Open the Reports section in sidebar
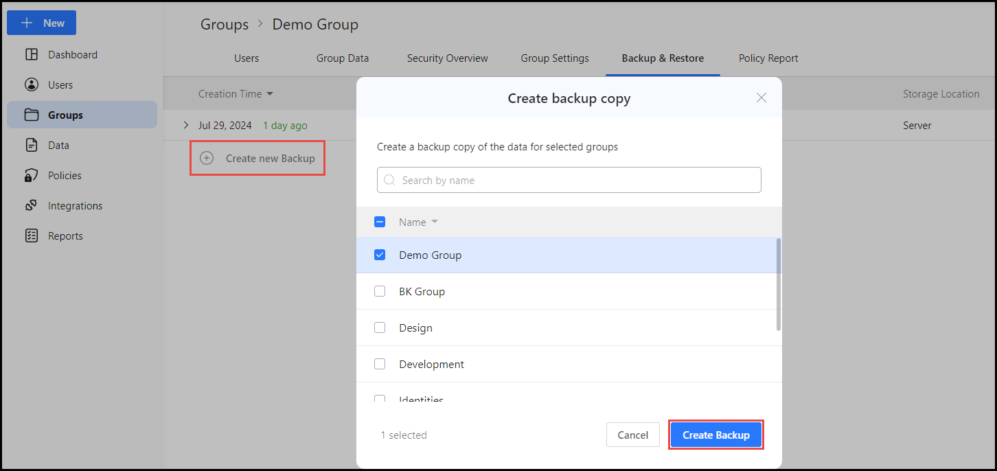This screenshot has height=471, width=997. point(65,235)
